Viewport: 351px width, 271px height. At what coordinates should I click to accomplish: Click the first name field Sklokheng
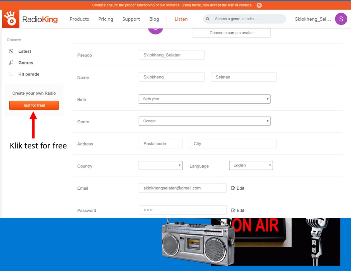click(172, 77)
